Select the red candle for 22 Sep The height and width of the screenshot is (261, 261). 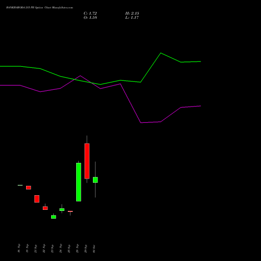(x=45, y=208)
